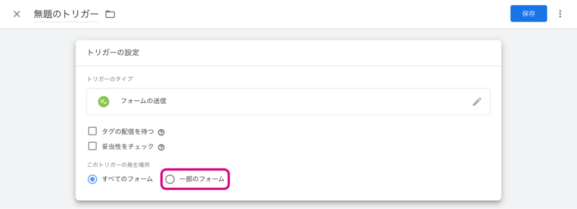
Task: Click the 無題のトリガー title name field
Action: [x=66, y=14]
